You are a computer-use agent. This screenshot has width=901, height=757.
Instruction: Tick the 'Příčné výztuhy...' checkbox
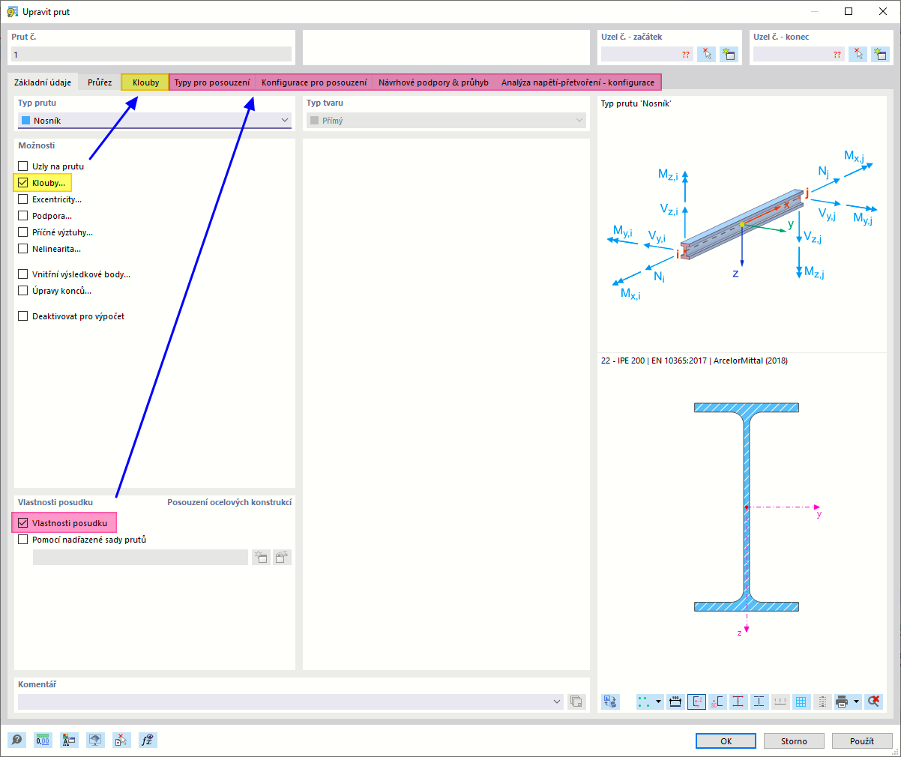click(23, 232)
